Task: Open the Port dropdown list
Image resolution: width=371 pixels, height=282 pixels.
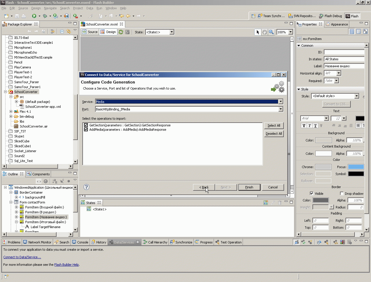Action: click(x=280, y=109)
